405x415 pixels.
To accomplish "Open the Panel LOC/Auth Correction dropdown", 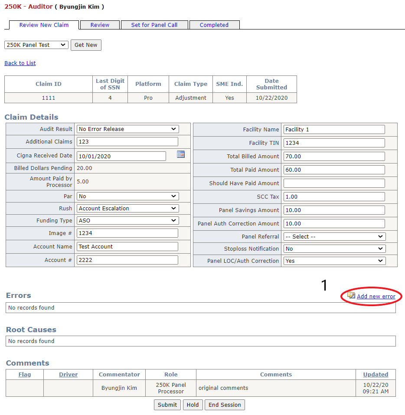I will 335,261.
